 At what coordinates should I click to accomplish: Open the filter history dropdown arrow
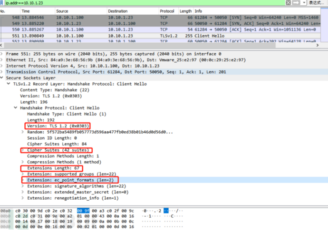tap(304, 3)
